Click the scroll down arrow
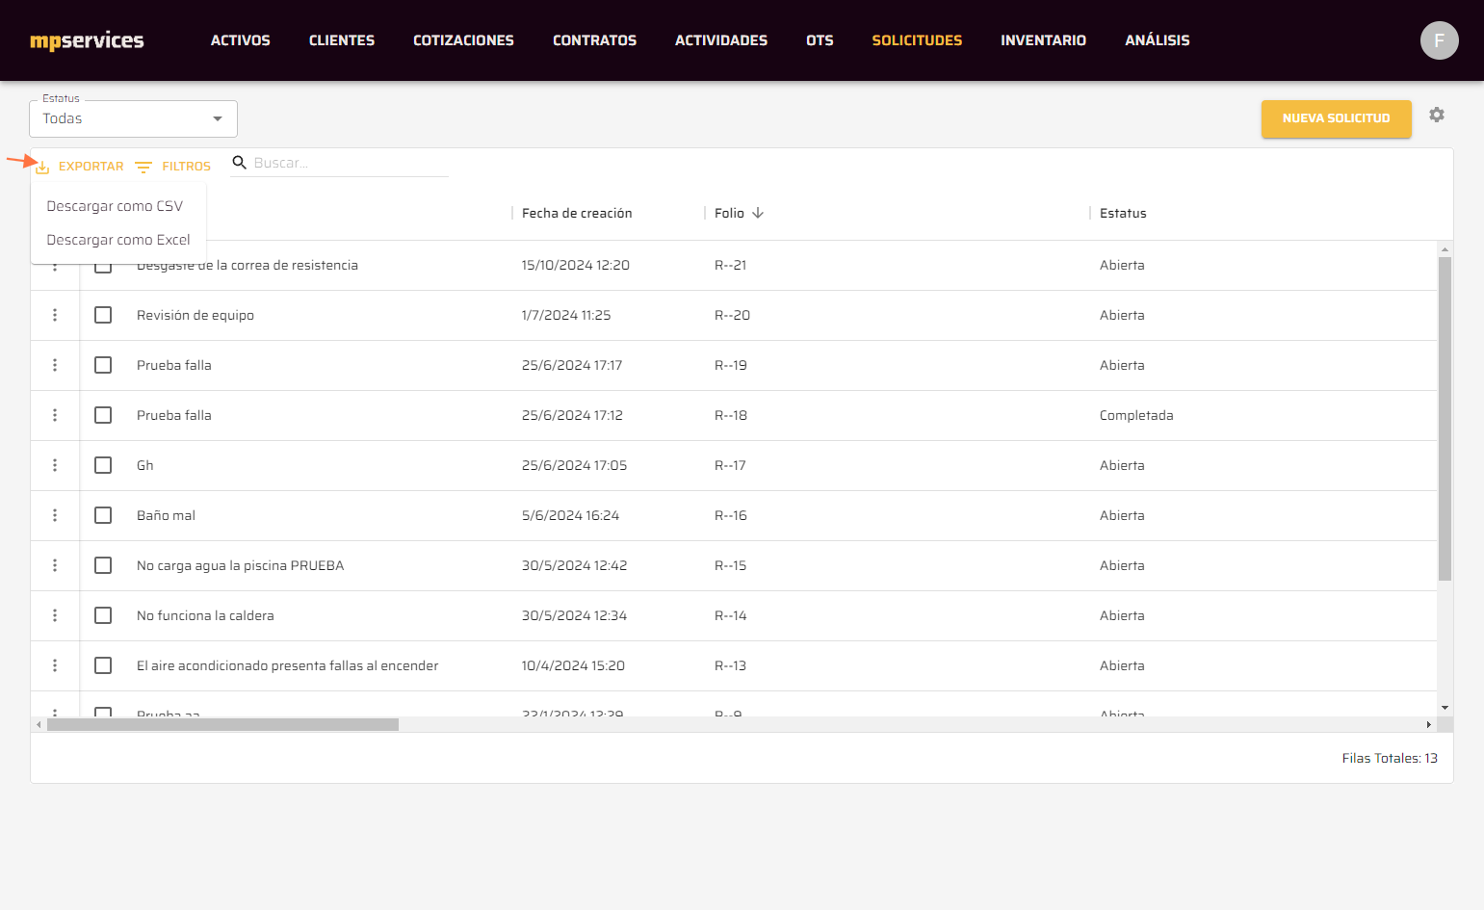The width and height of the screenshot is (1484, 910). point(1445,708)
